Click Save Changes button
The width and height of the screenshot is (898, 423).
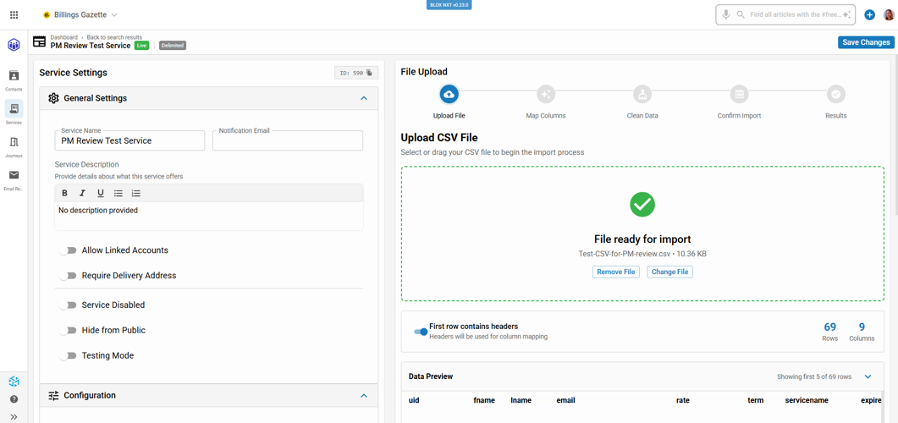tap(865, 42)
